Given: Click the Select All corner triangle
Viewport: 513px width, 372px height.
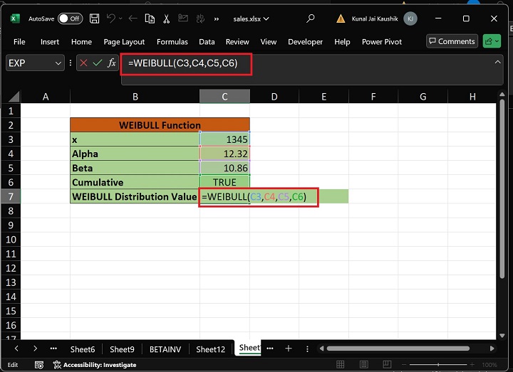Looking at the screenshot, I should point(13,97).
